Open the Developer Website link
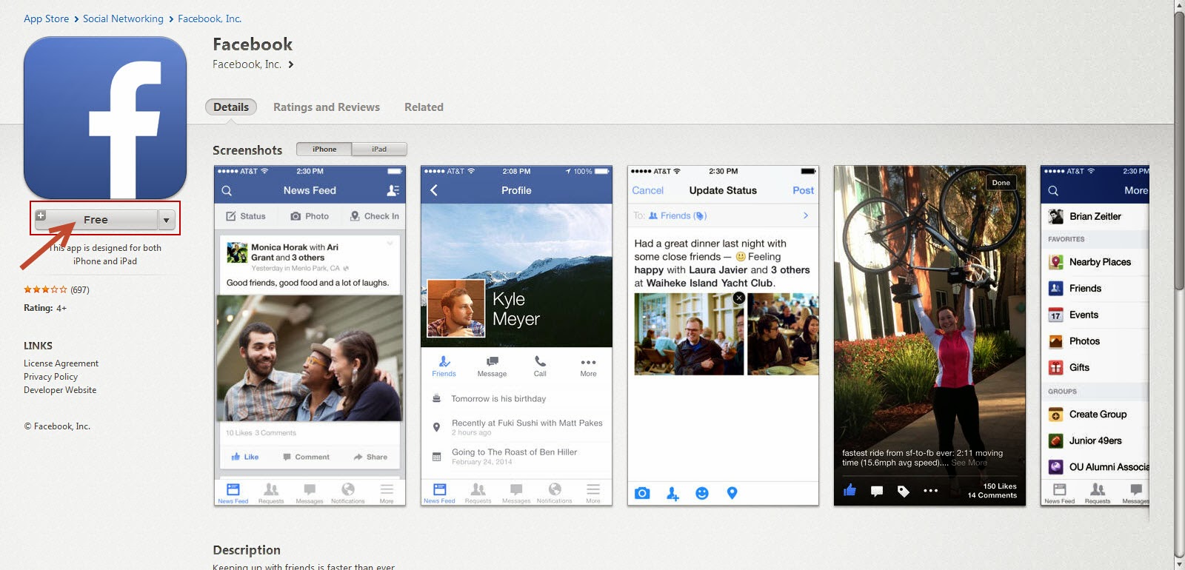Image resolution: width=1185 pixels, height=570 pixels. (60, 390)
